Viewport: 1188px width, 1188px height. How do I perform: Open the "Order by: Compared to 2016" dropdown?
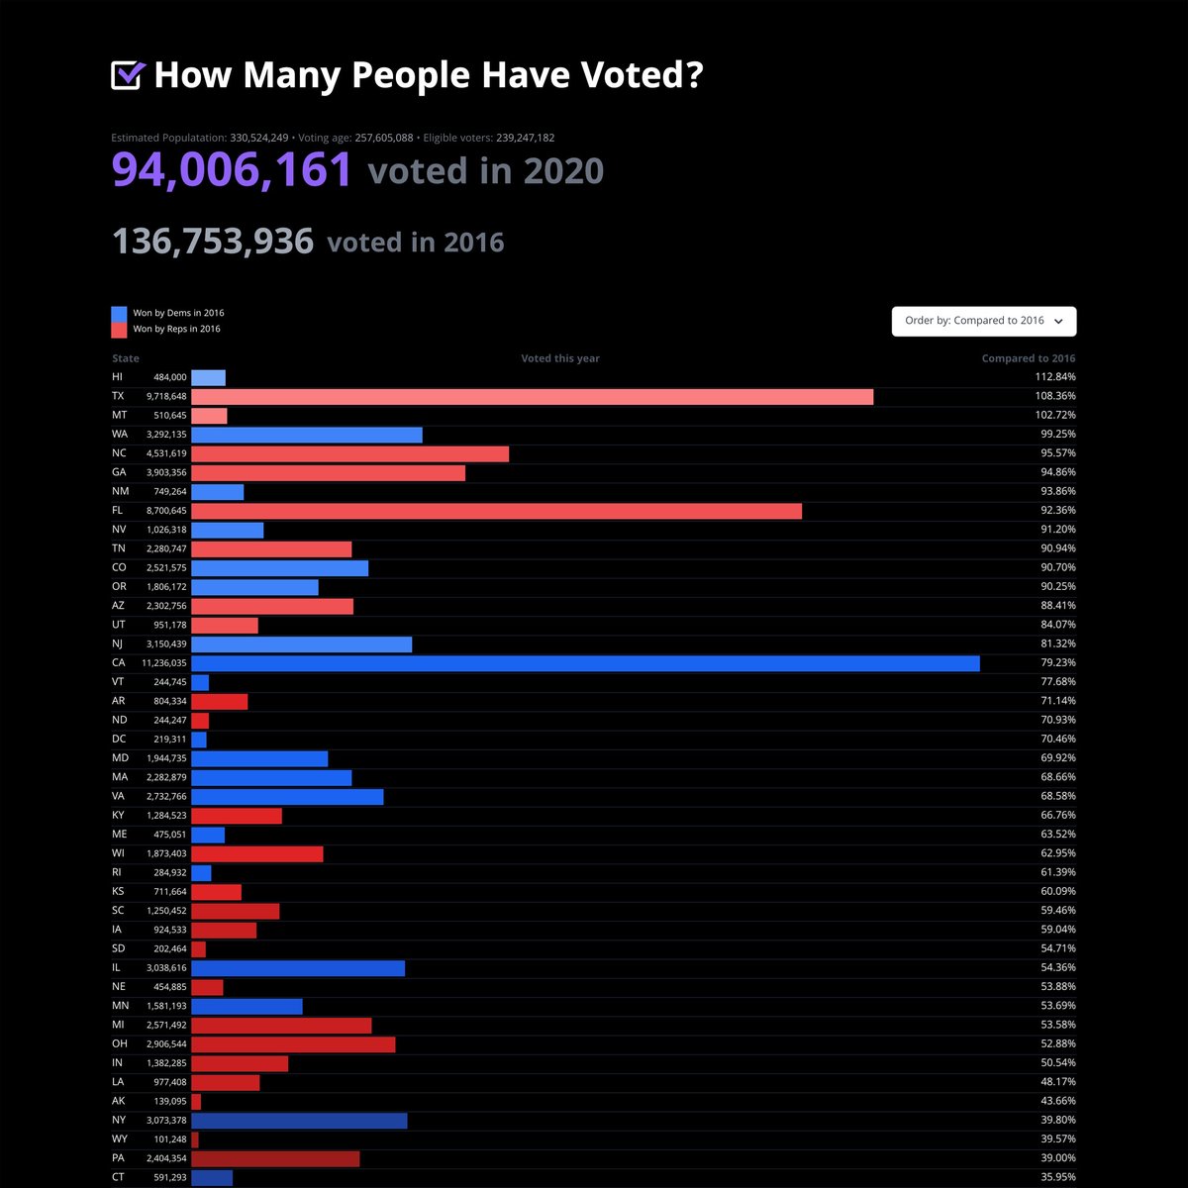983,321
